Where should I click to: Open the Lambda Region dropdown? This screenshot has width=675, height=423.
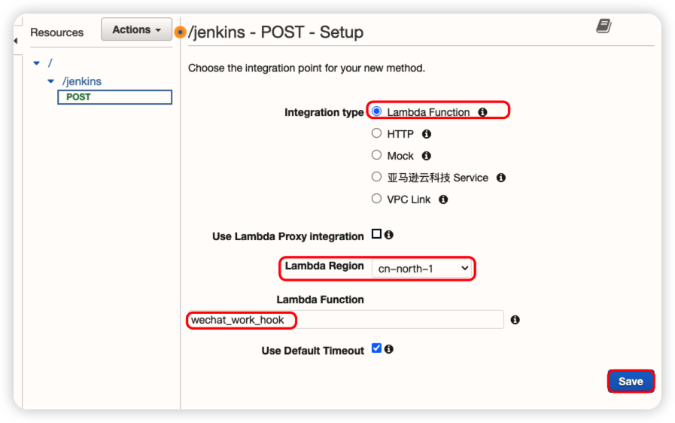coord(423,268)
